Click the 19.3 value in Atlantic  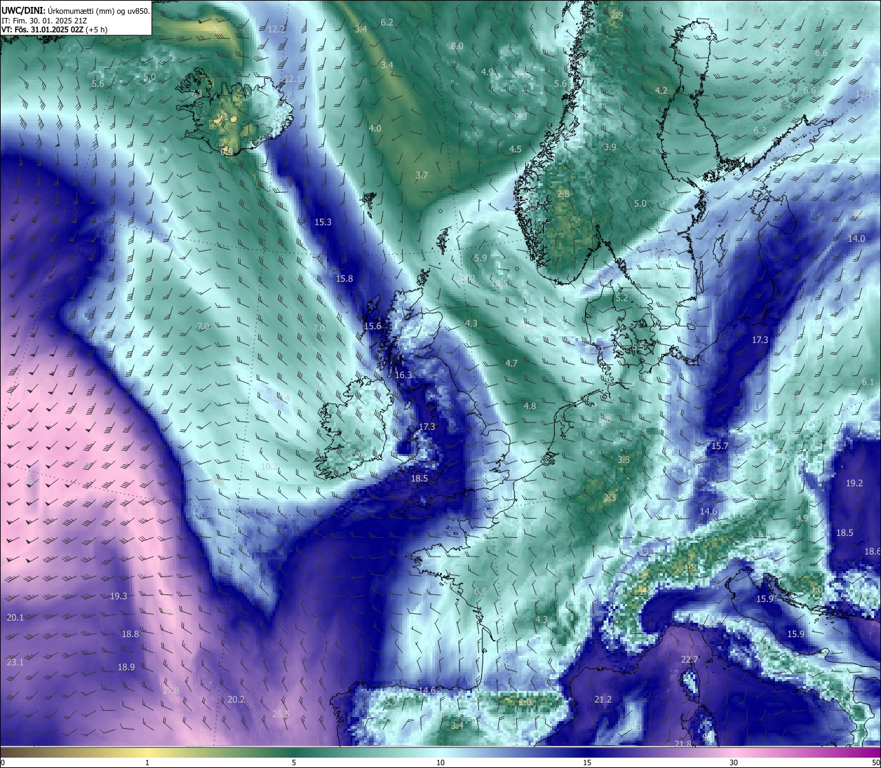point(118,596)
